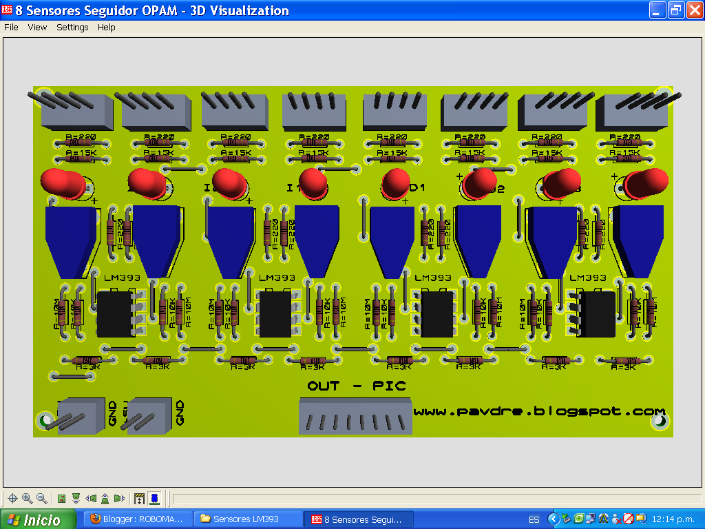This screenshot has height=529, width=705.
Task: Switch to back view of the board
Action: tap(105, 499)
